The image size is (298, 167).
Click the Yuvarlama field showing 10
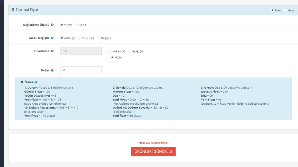[81, 51]
